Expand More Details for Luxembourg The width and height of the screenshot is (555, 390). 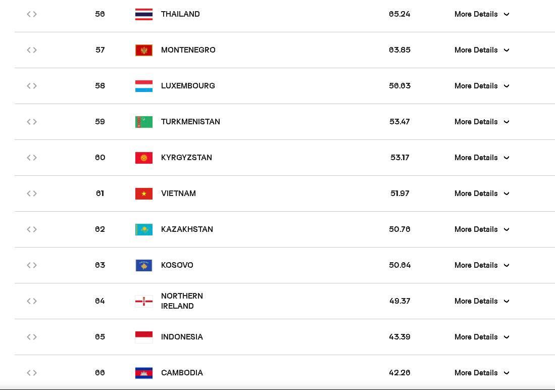tap(482, 86)
